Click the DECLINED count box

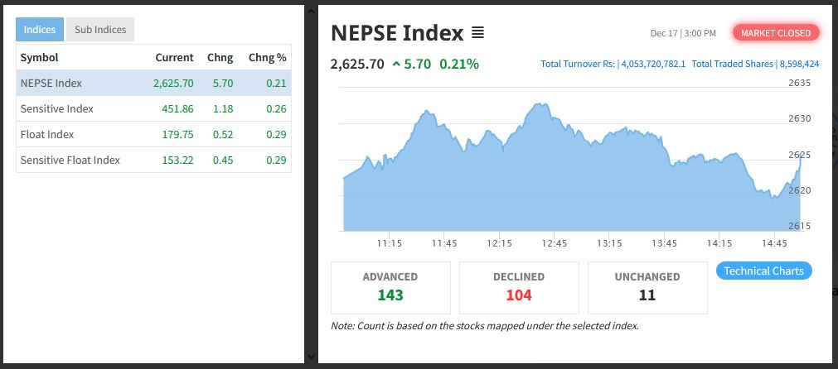(x=519, y=287)
